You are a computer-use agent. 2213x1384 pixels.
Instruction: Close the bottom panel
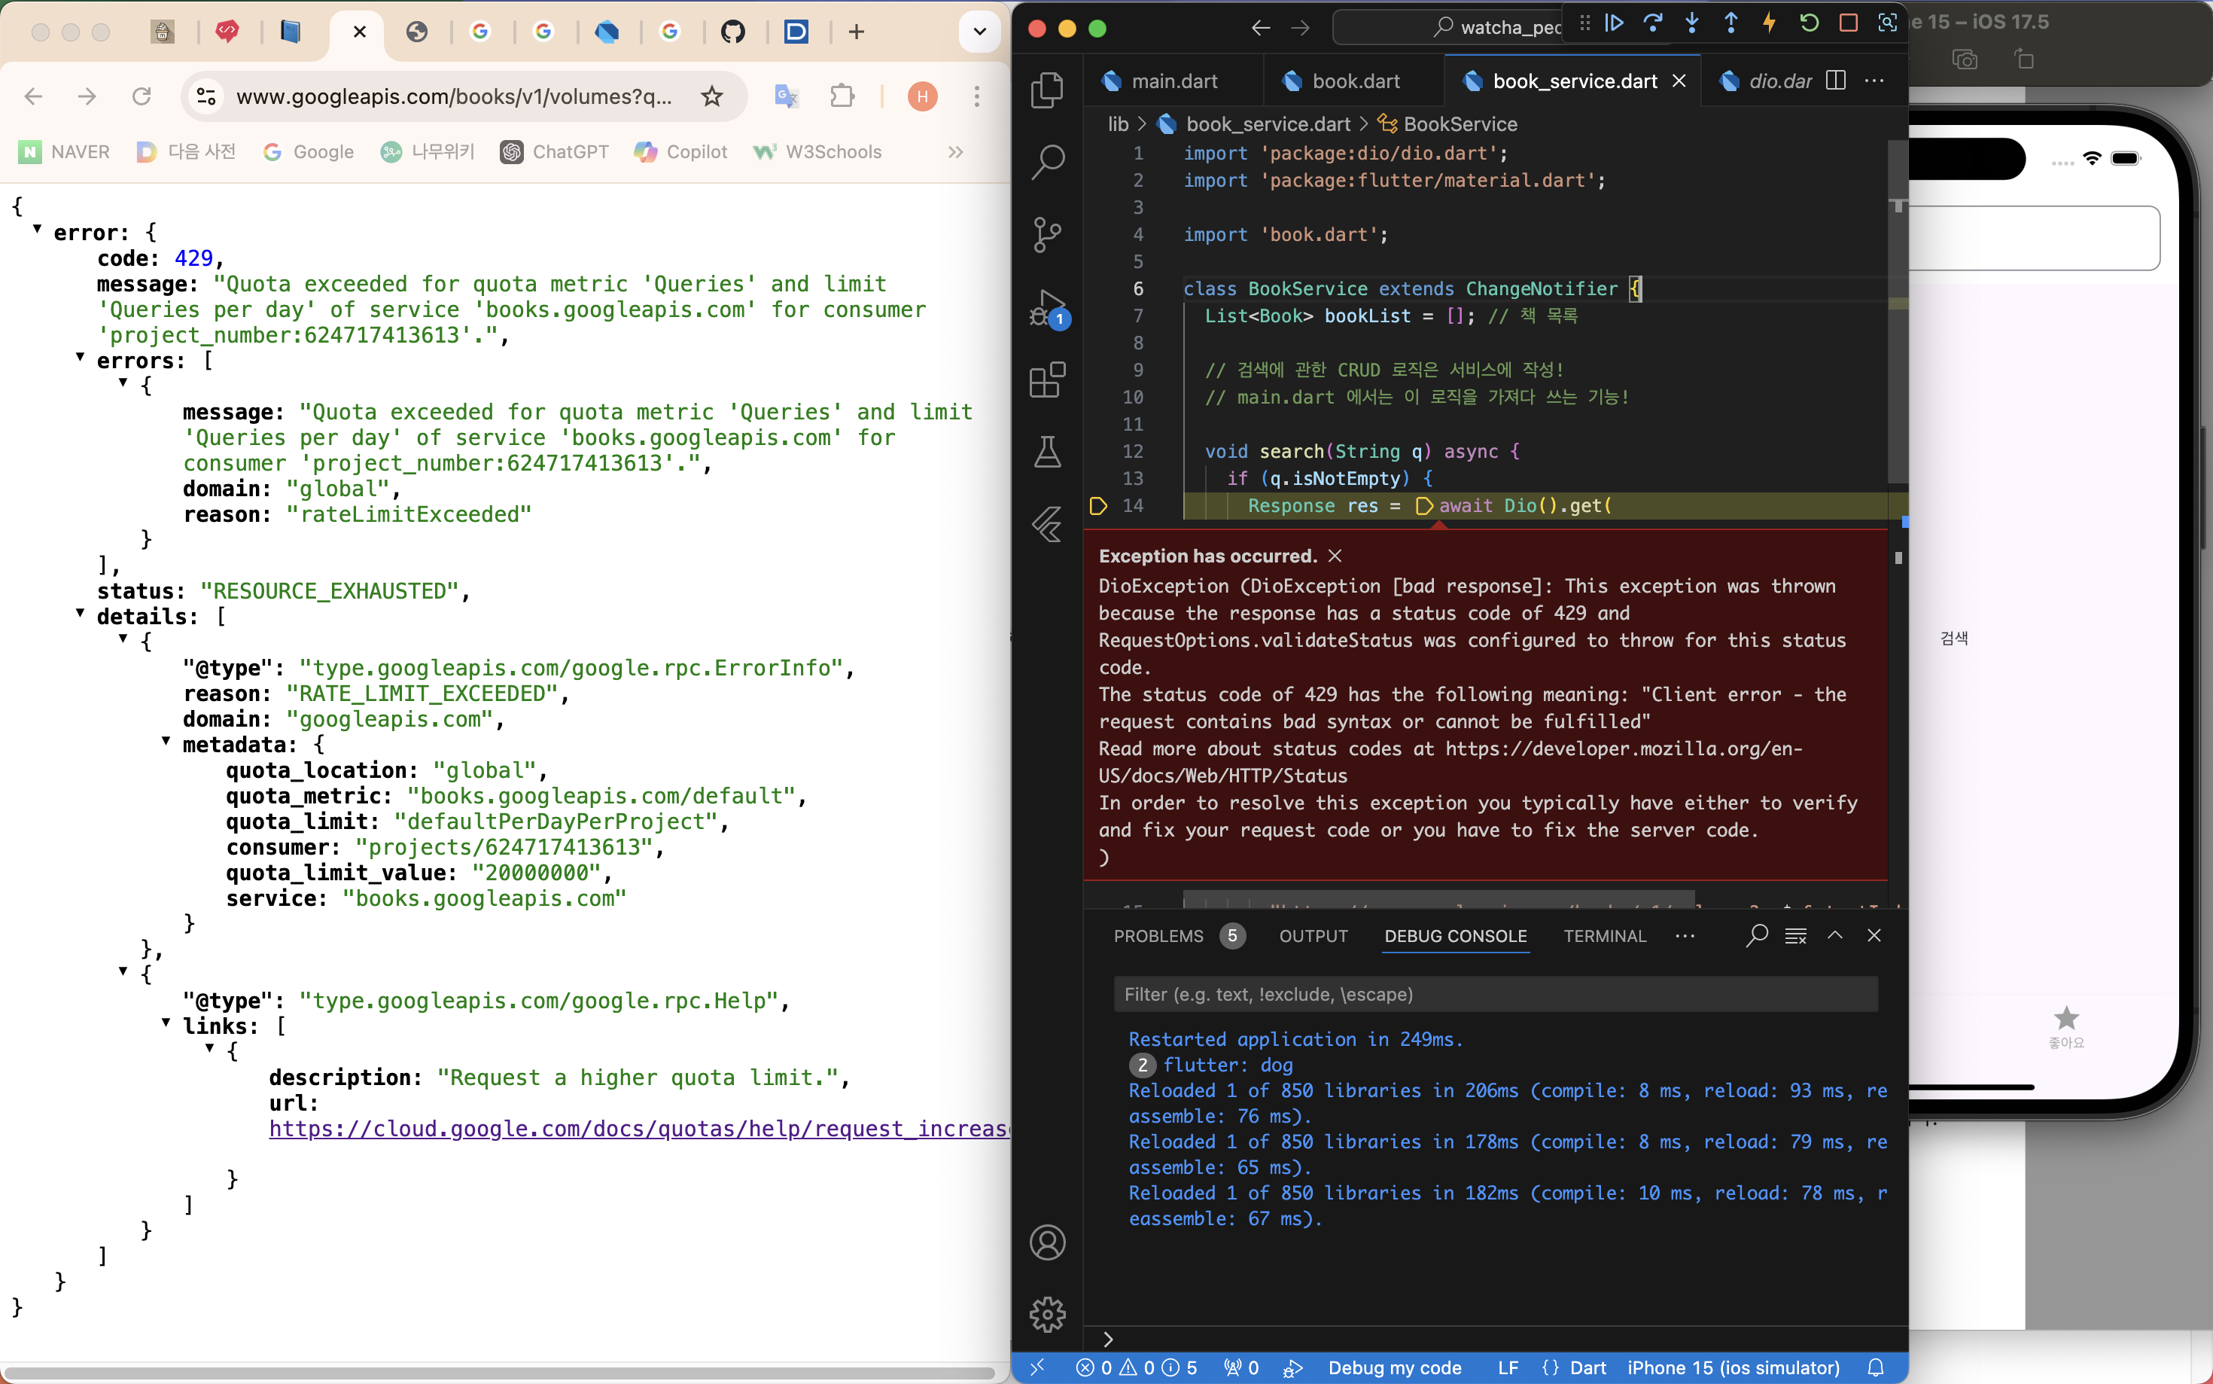tap(1874, 935)
